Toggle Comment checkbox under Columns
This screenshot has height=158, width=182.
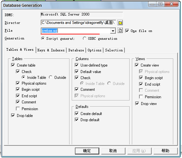tap(77, 89)
